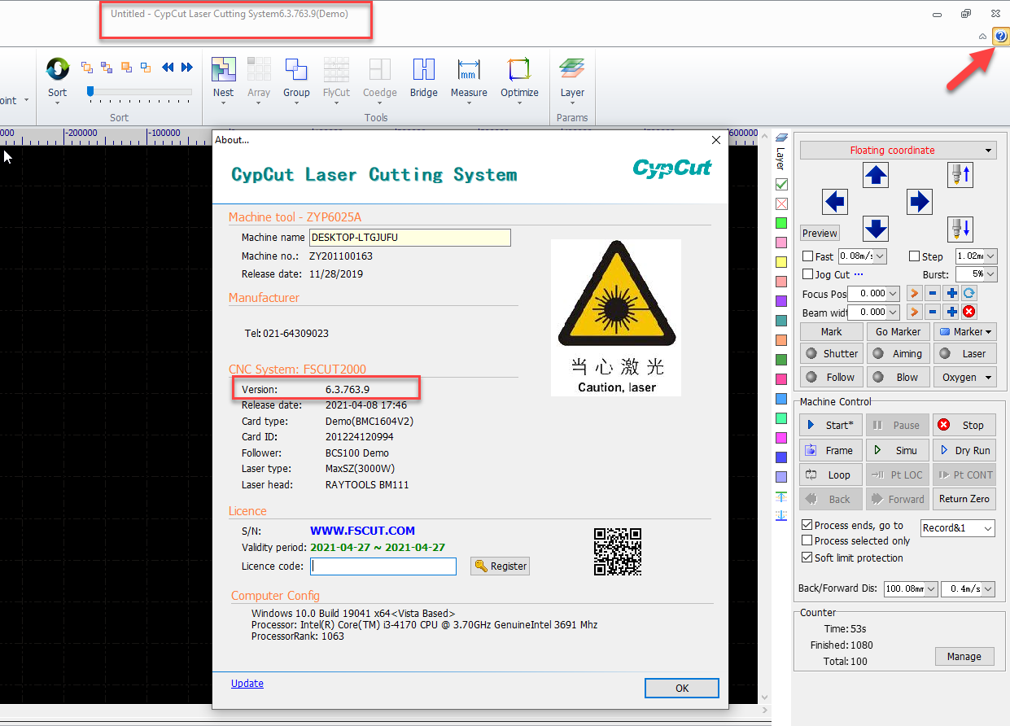The height and width of the screenshot is (726, 1010).
Task: Check Process selected only
Action: (x=807, y=541)
